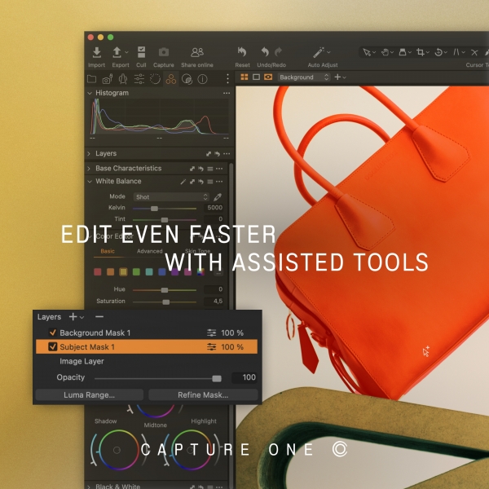Select the red color swatch
This screenshot has width=489, height=489.
(98, 272)
